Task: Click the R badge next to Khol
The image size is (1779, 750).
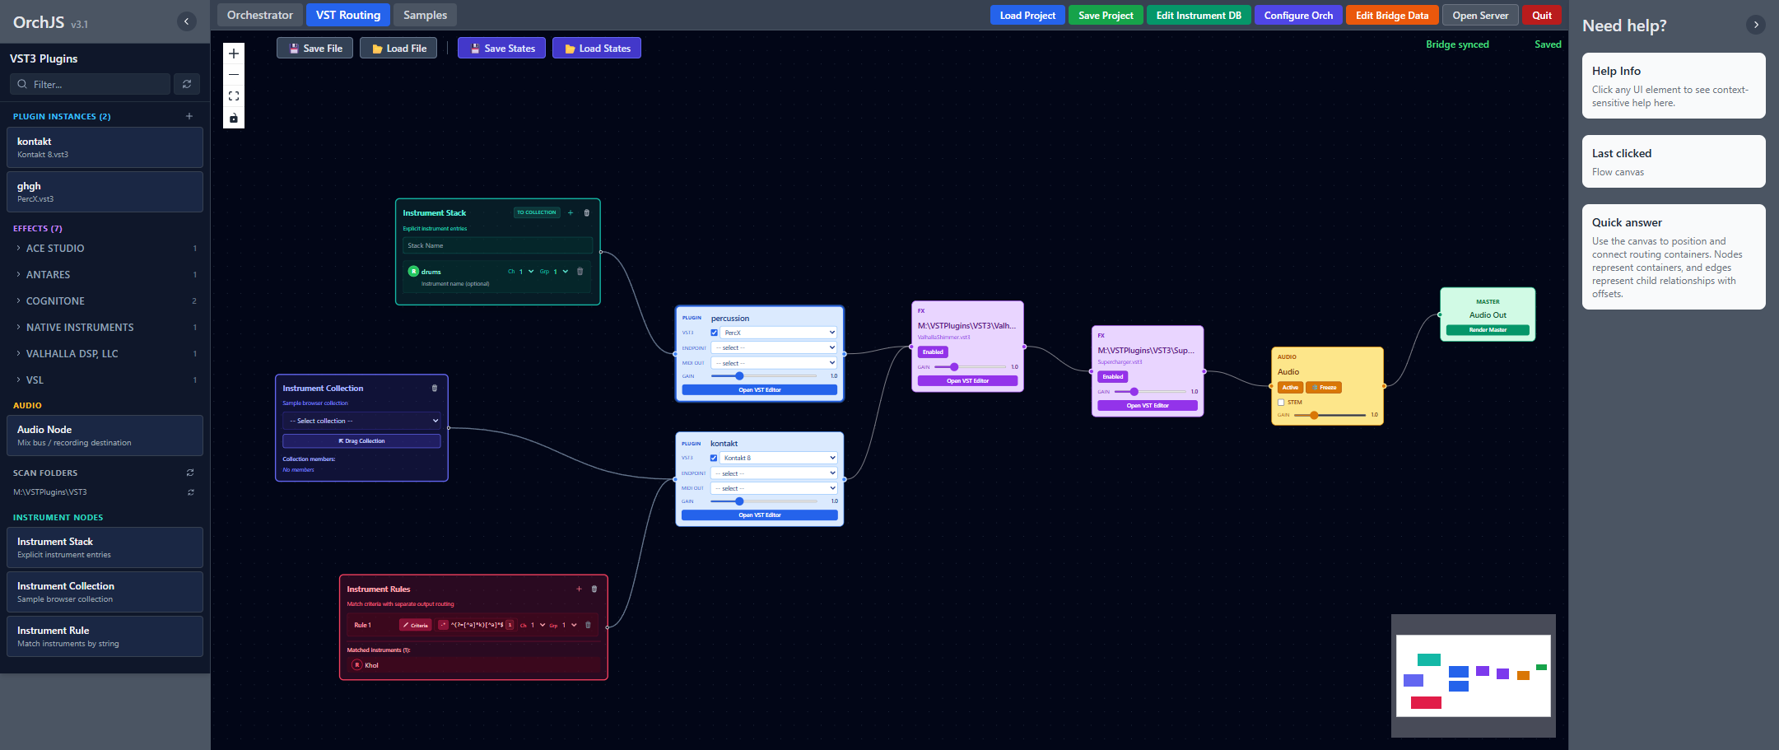Action: [x=356, y=665]
